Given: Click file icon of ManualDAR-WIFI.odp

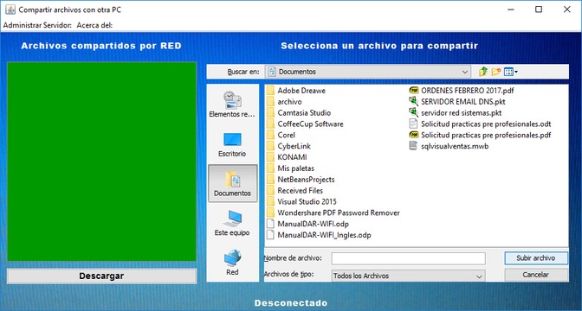Looking at the screenshot, I should coord(270,224).
